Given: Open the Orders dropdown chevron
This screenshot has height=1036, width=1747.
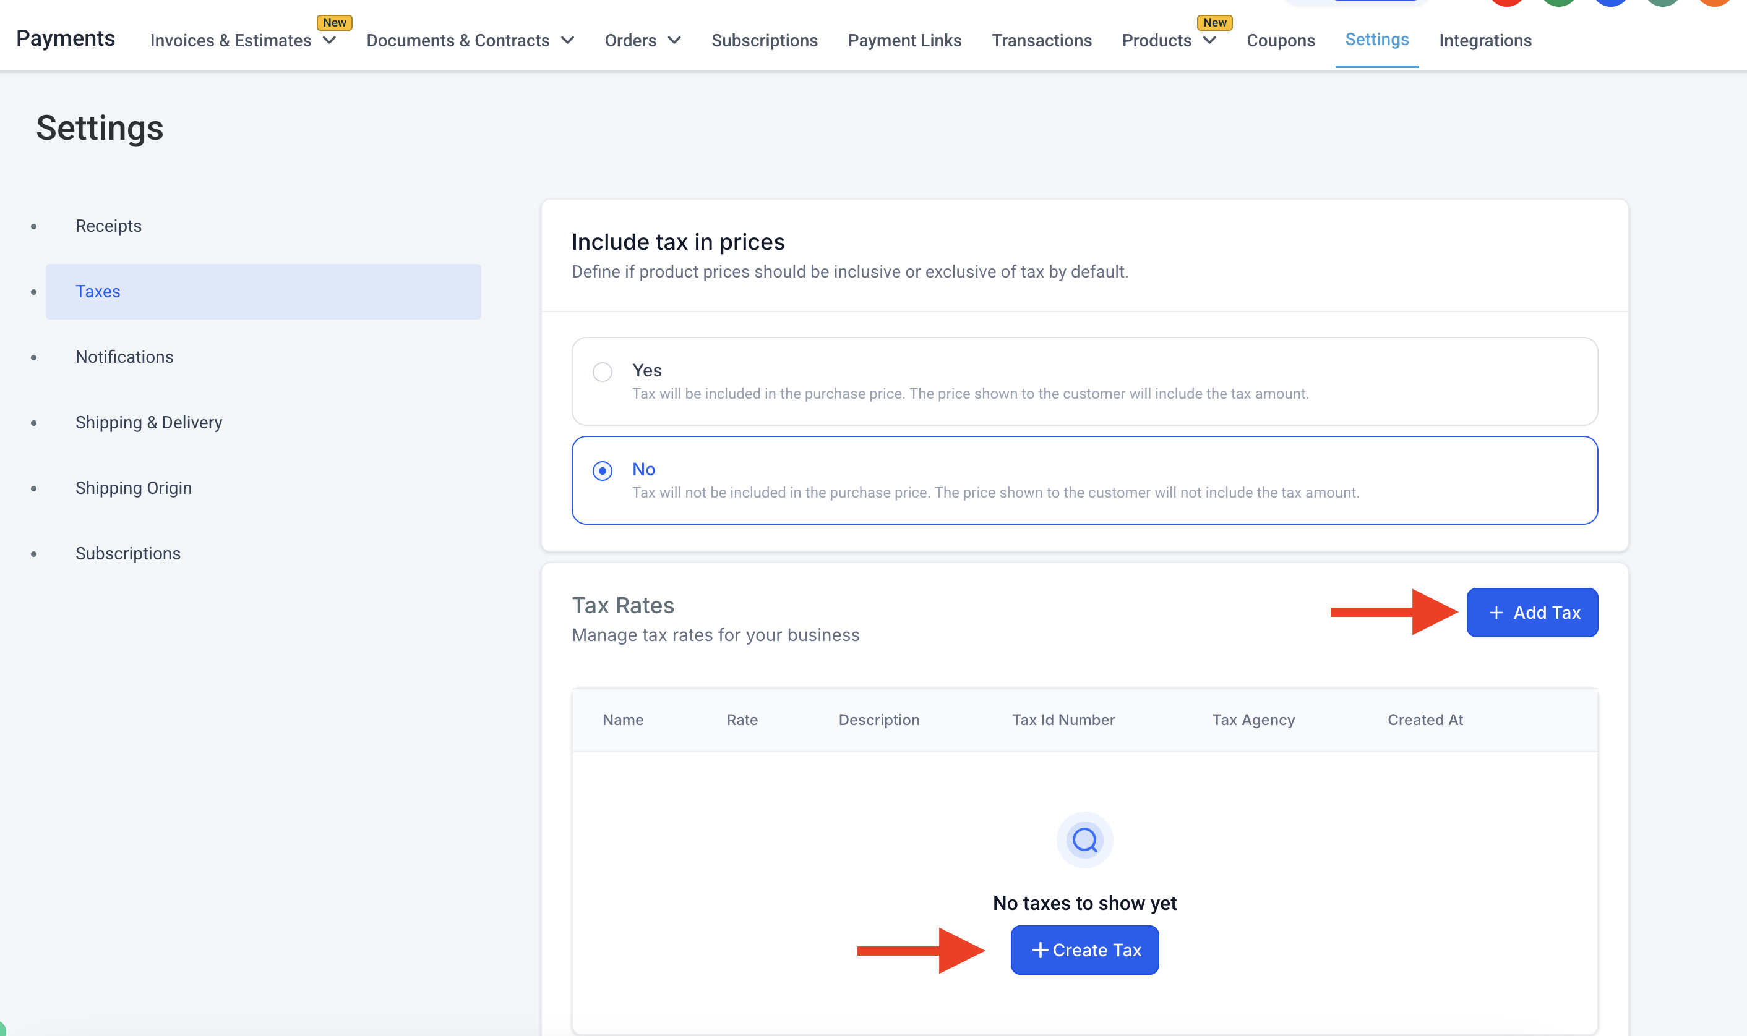Looking at the screenshot, I should (x=674, y=41).
